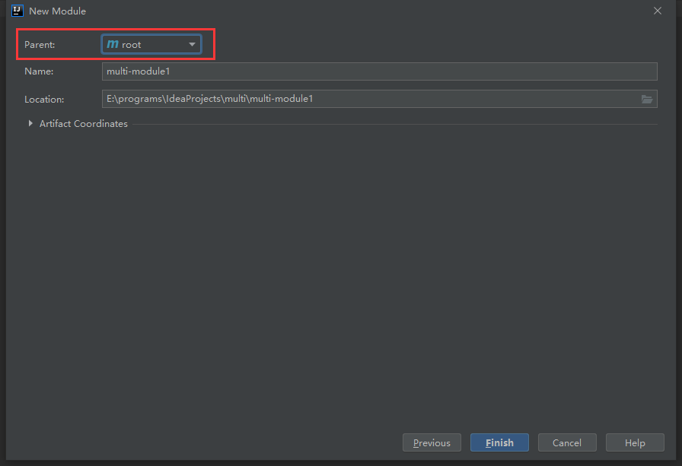Click the 'Parent:' field label
This screenshot has width=682, height=466.
40,45
